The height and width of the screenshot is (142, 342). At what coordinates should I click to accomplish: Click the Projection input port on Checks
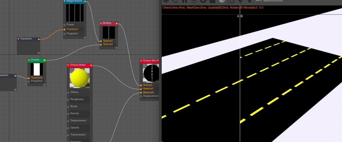tap(29, 81)
